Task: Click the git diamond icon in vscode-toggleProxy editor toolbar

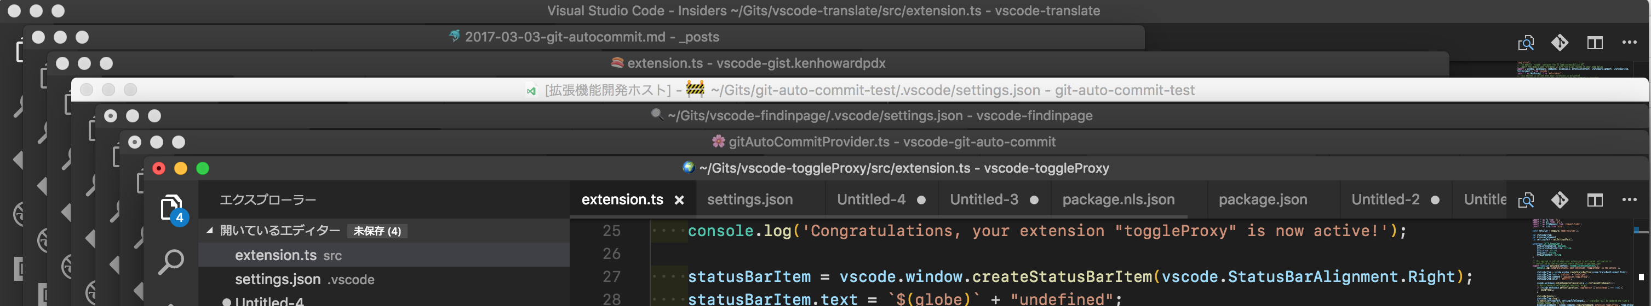Action: point(1560,200)
